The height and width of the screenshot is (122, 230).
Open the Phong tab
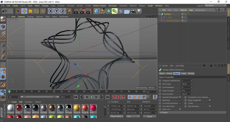(191, 73)
